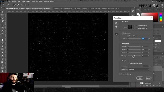Select Erase Refinements icon in options bar

click(18, 5)
